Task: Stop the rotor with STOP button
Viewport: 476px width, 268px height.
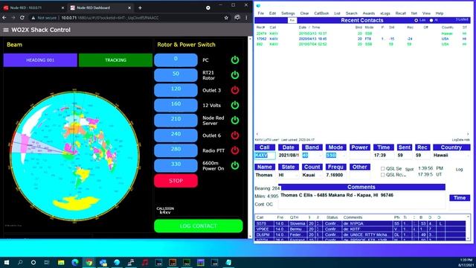Action: pyautogui.click(x=176, y=181)
